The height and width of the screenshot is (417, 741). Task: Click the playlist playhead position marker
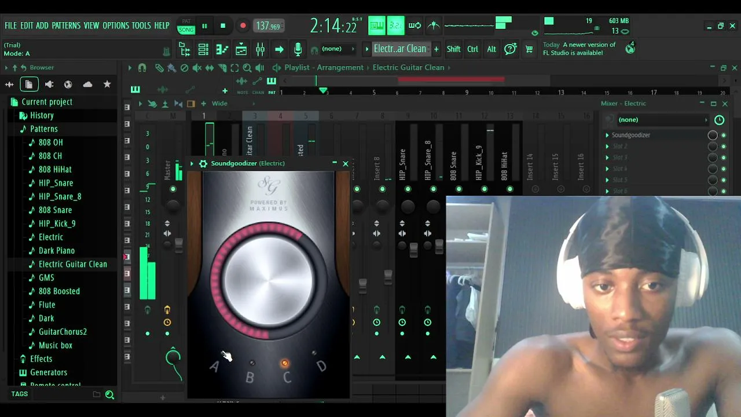coord(323,92)
